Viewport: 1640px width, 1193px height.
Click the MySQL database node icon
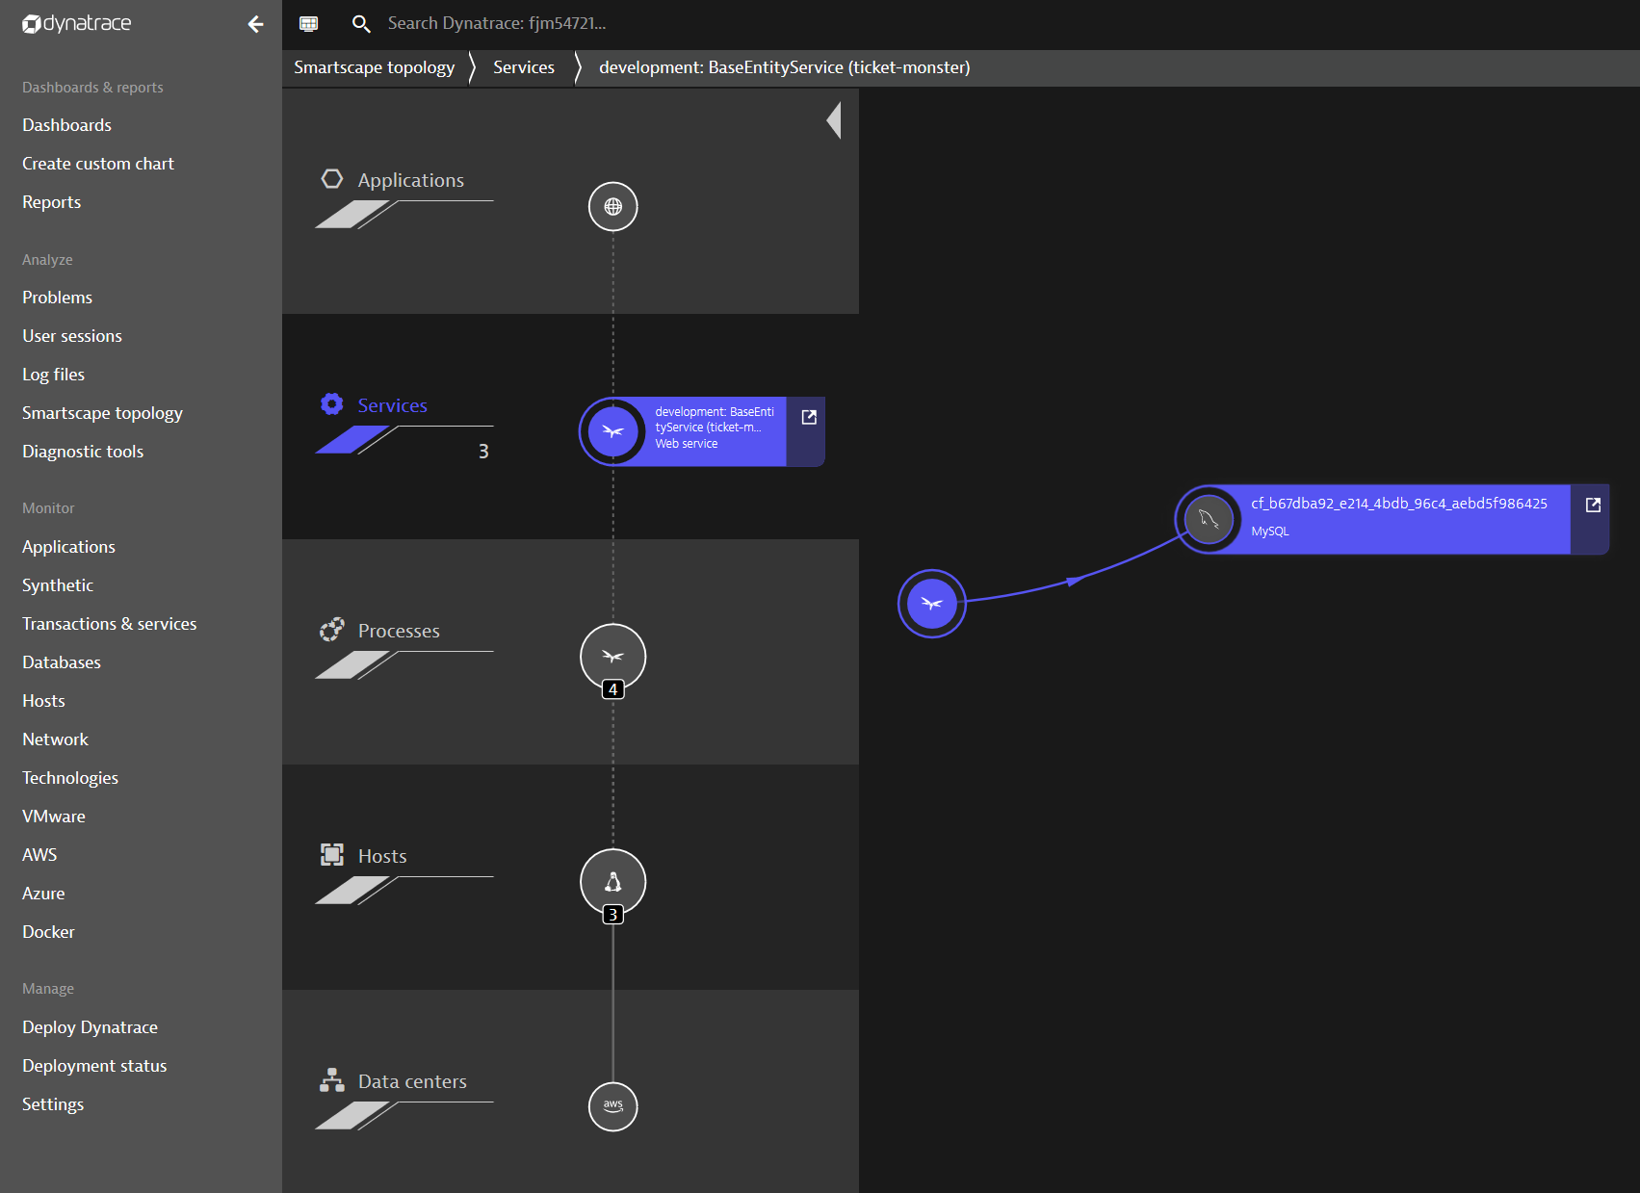click(x=1209, y=520)
